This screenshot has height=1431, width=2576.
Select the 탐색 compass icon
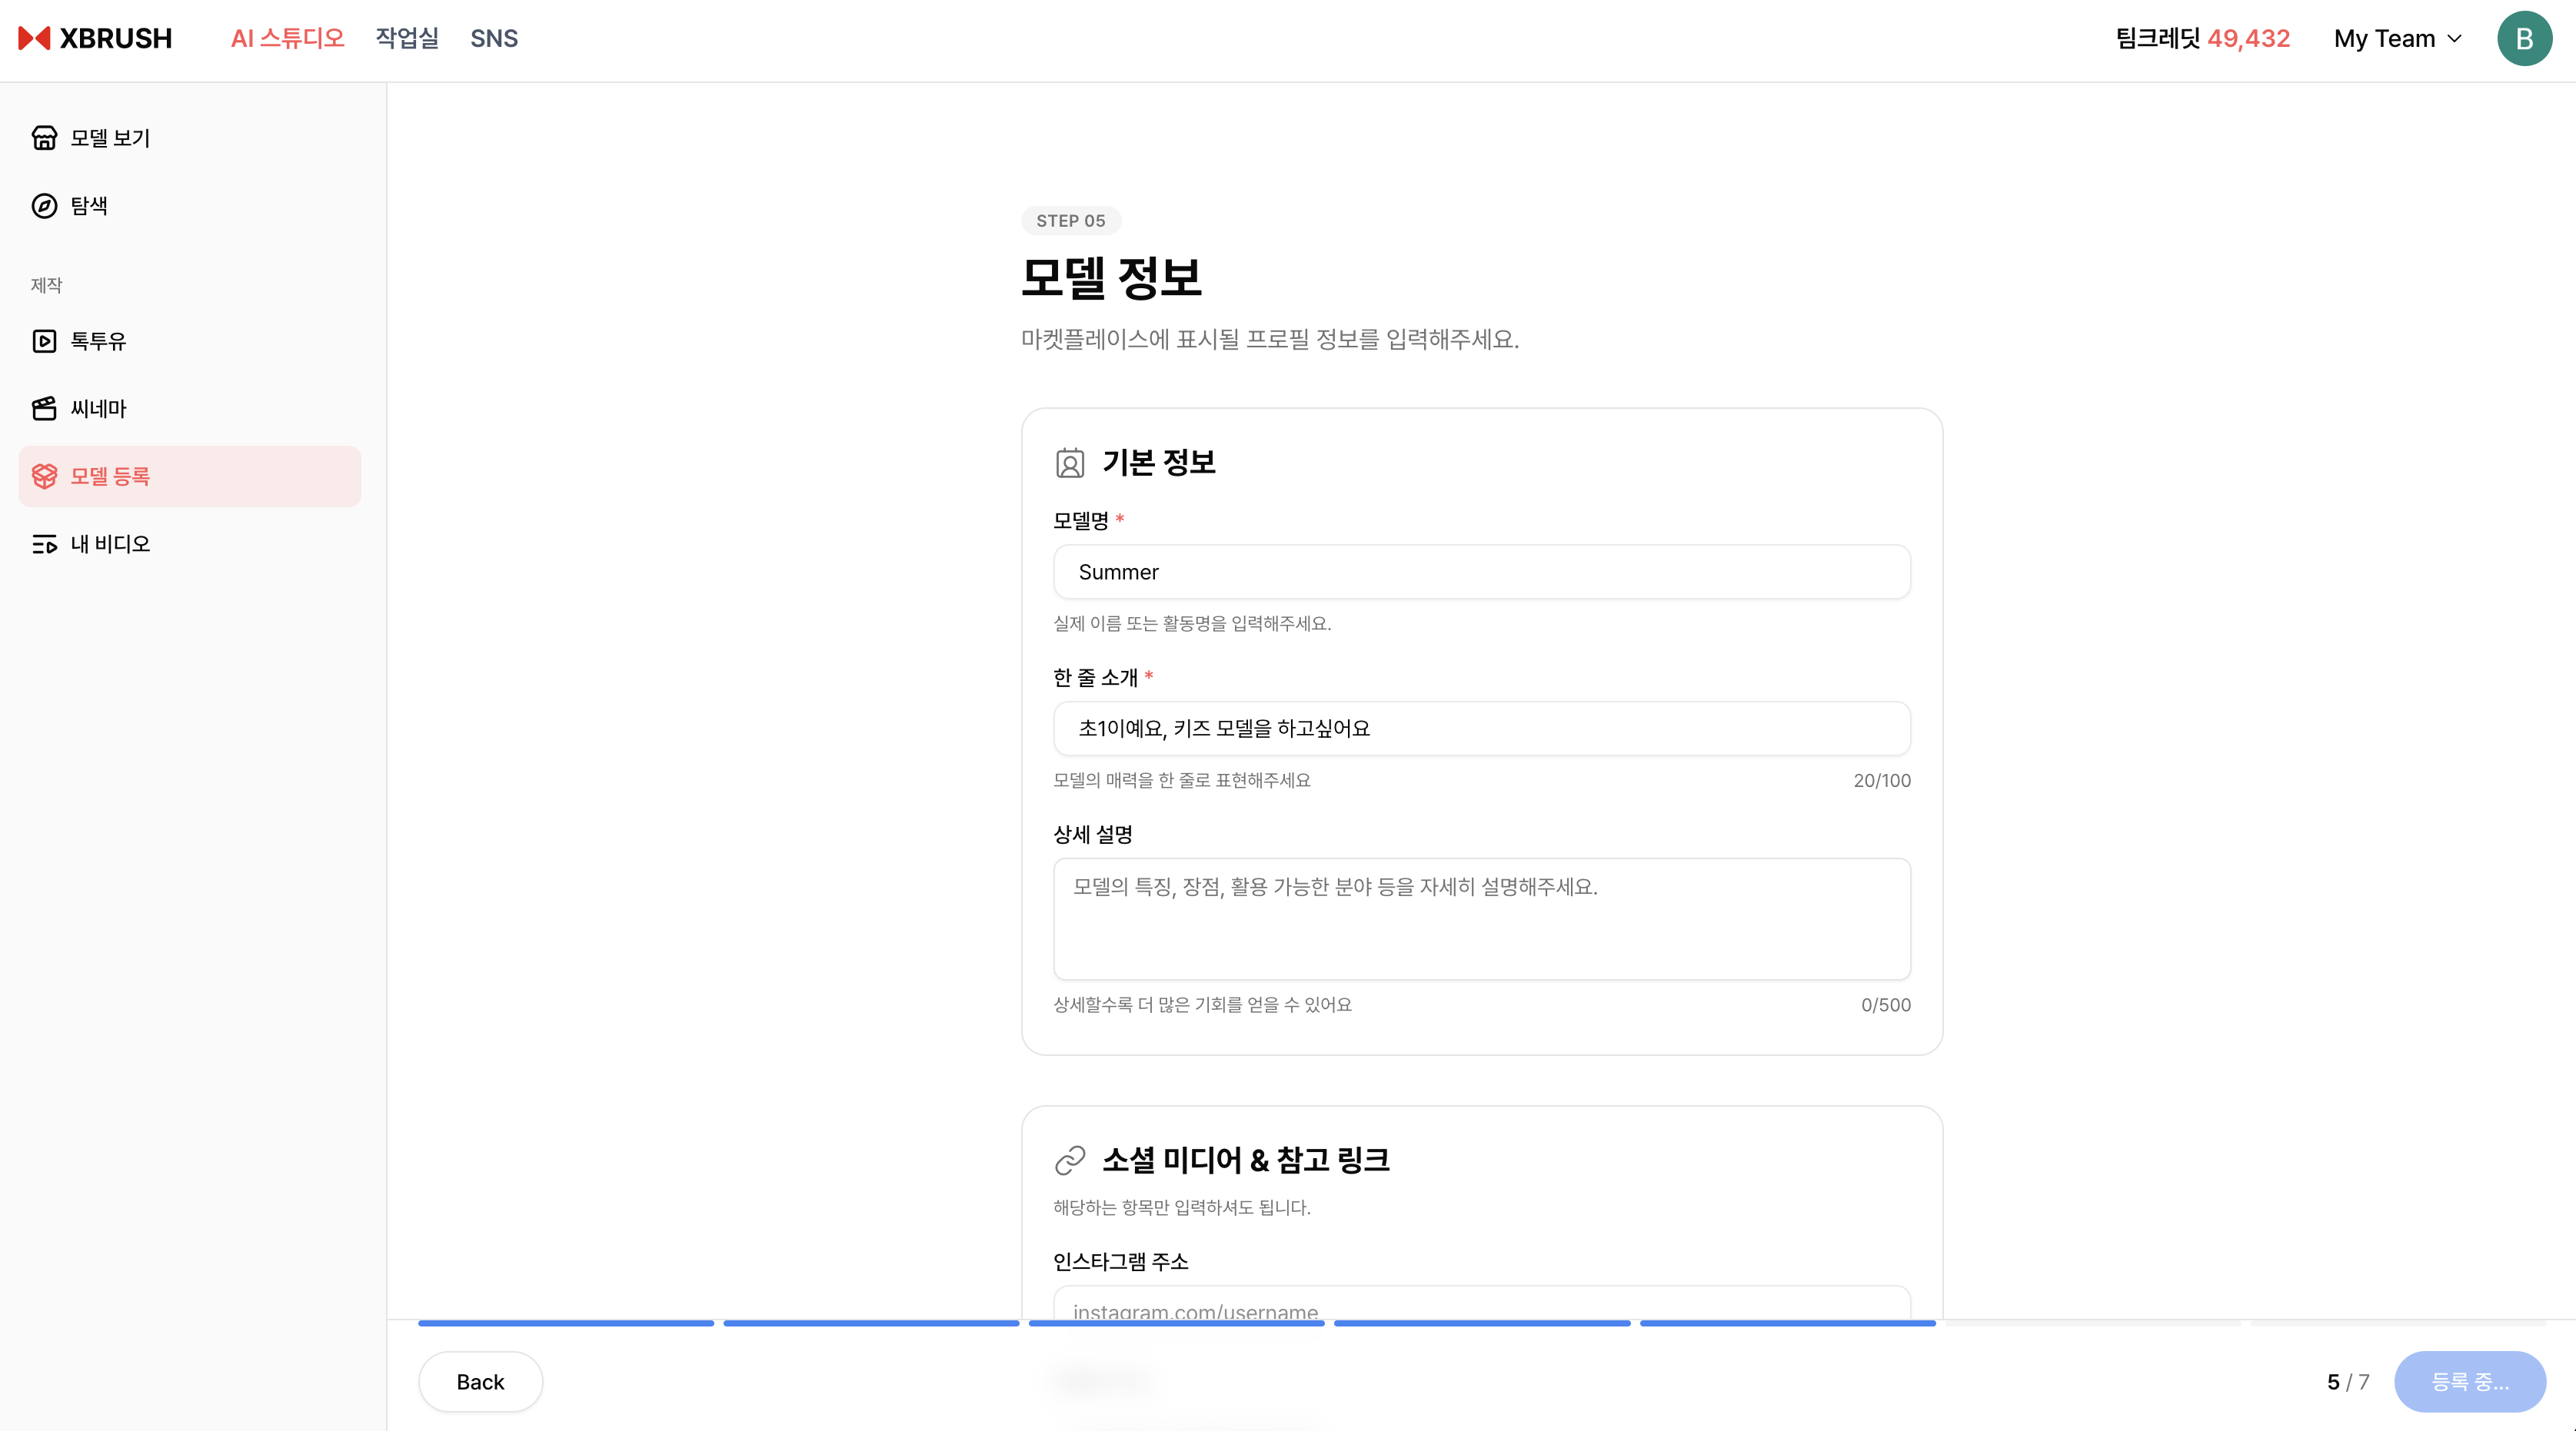44,206
